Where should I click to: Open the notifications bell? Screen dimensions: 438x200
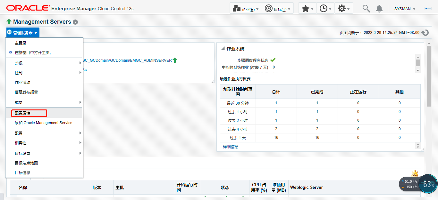tap(379, 9)
